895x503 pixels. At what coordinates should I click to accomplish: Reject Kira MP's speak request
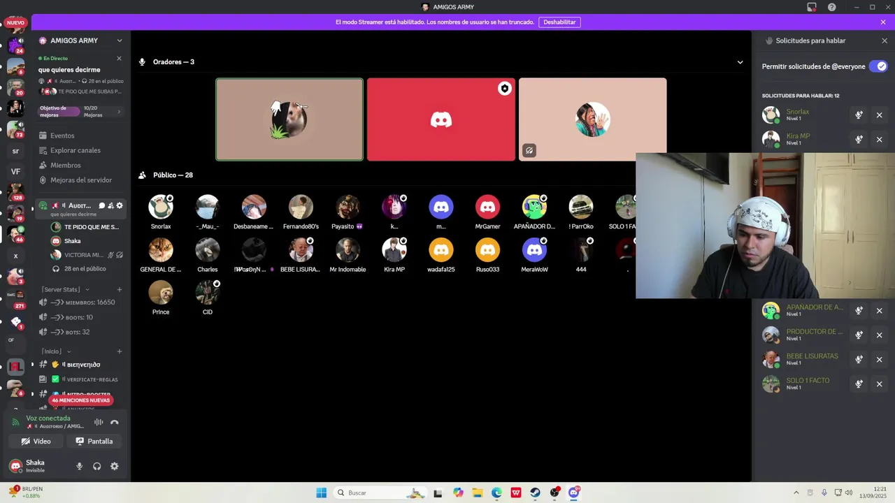pyautogui.click(x=880, y=139)
